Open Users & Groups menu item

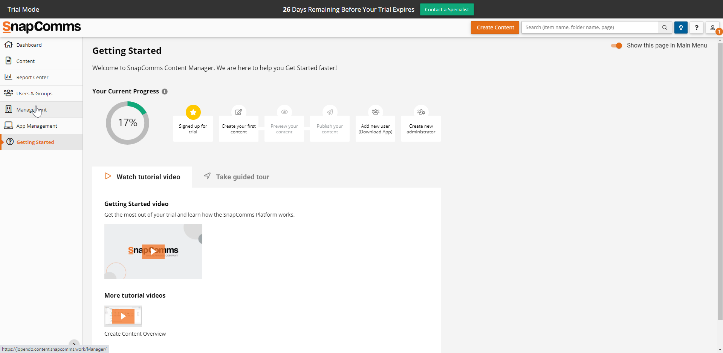(x=41, y=93)
